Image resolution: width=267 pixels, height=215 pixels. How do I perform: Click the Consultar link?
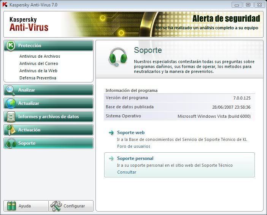[127, 172]
